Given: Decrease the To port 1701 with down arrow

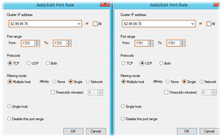Looking at the screenshot, I should point(182,44).
